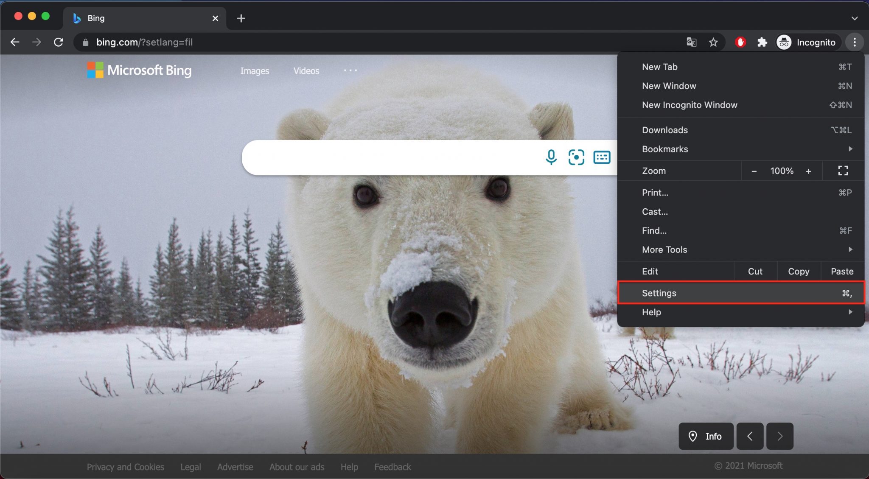This screenshot has width=869, height=479.
Task: Bookmark this page with star icon
Action: pyautogui.click(x=713, y=42)
